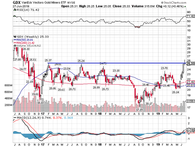Click the 21.42 tag on price axis
This screenshot has width=195, height=147.
tap(191, 82)
